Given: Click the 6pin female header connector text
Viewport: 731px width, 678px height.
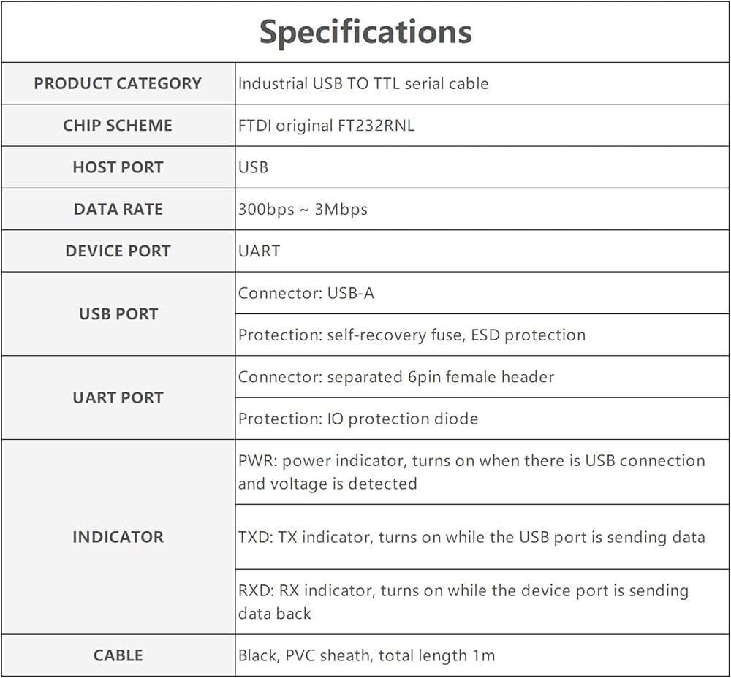Looking at the screenshot, I should (396, 377).
